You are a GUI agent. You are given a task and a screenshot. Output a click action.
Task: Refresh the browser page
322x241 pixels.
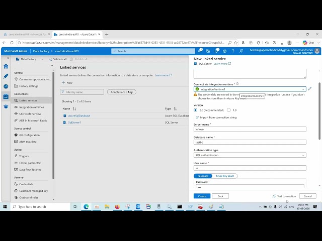click(x=12, y=43)
